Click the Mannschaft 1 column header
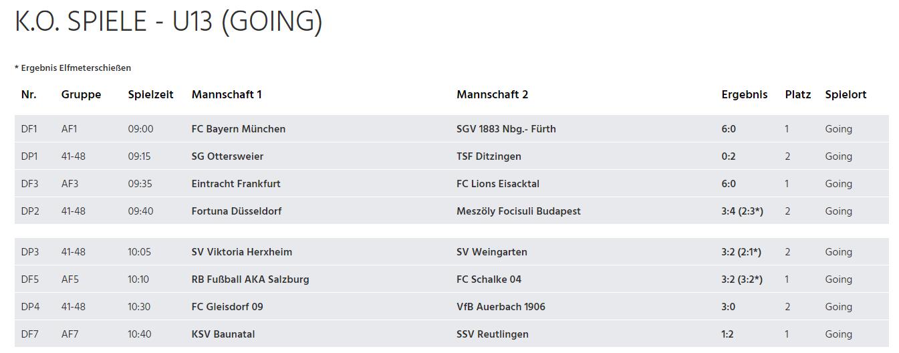The height and width of the screenshot is (353, 899). (x=227, y=95)
